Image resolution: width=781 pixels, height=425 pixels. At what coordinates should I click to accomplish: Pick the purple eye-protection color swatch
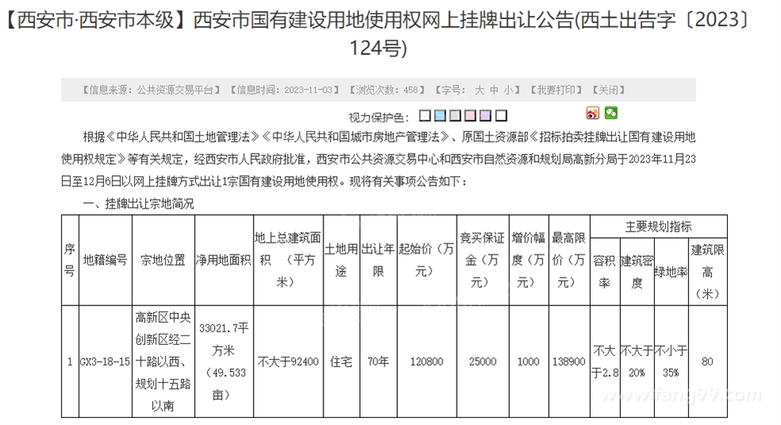[x=485, y=116]
